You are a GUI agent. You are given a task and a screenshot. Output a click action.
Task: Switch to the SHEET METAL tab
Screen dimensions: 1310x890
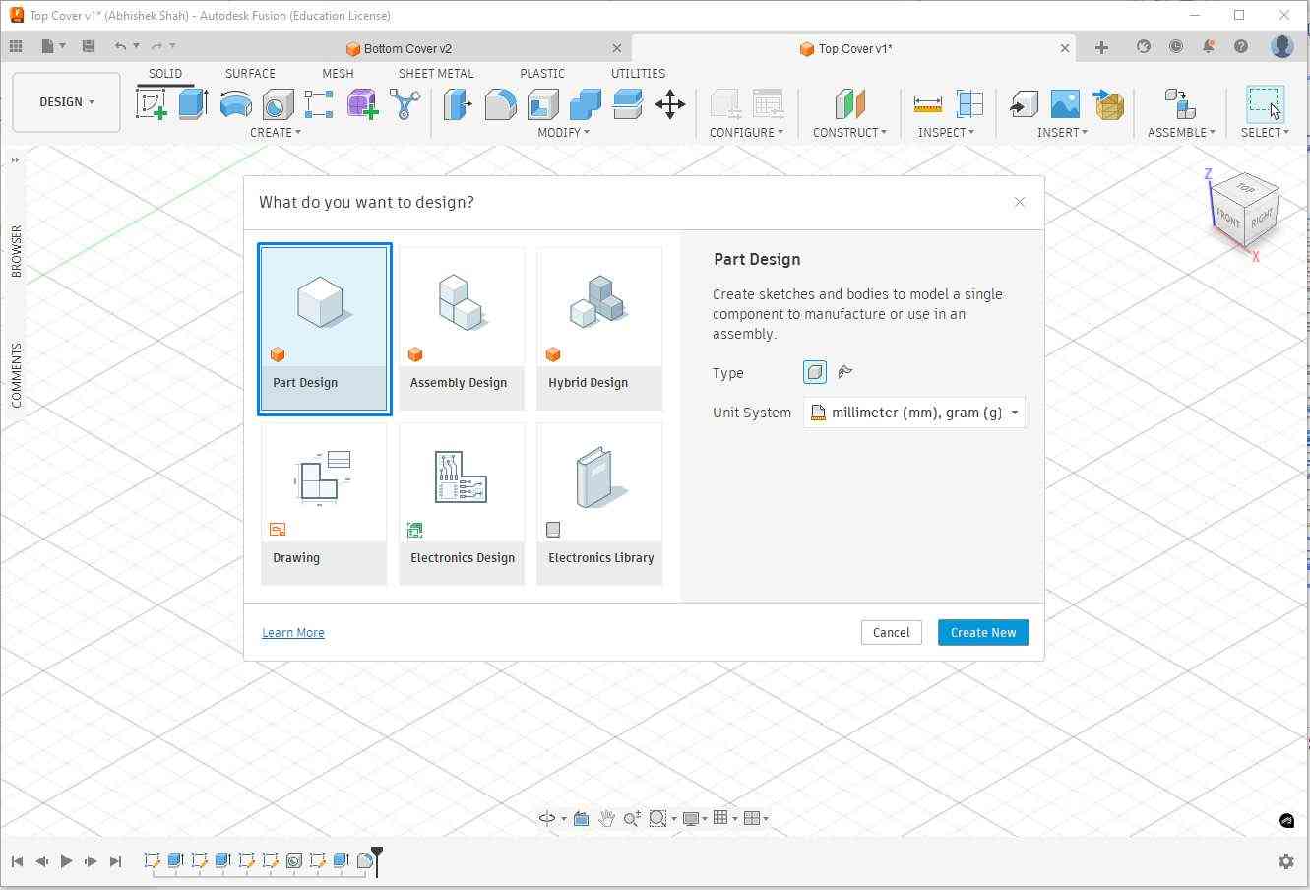pos(436,73)
